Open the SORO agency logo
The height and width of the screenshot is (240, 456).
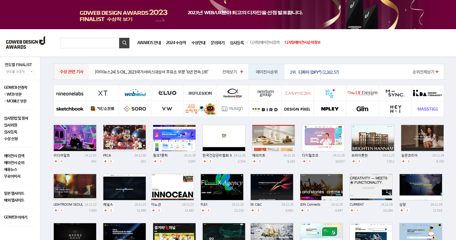coord(135,109)
